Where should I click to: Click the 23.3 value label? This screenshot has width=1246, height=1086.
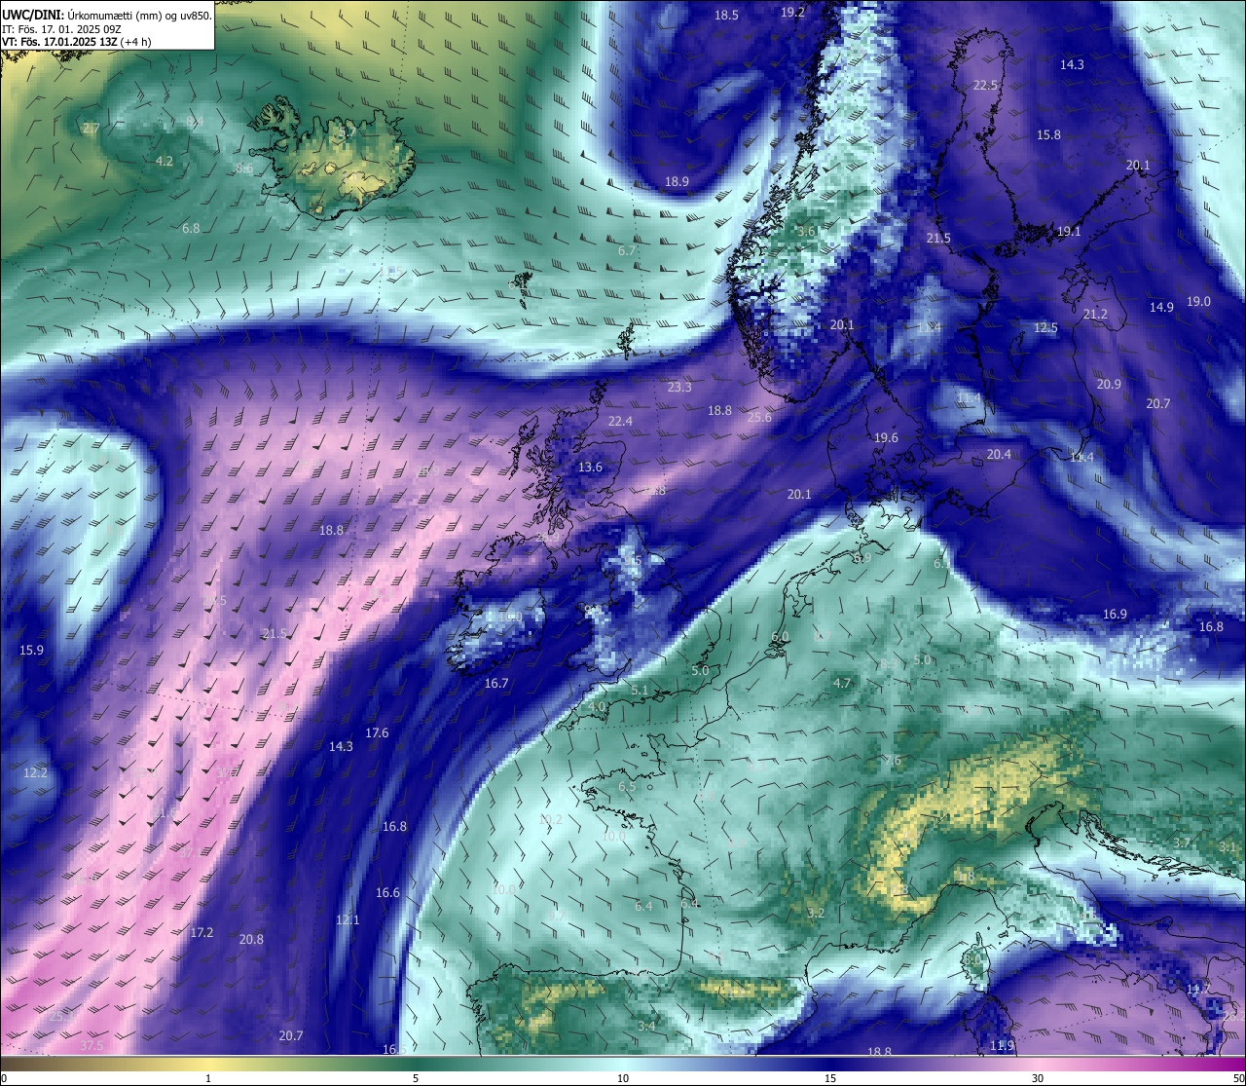coord(679,387)
